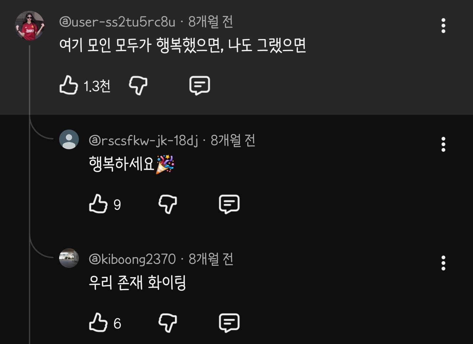Reply to rscsfkw-jk-18dj's comment
The image size is (473, 344).
coord(229,204)
